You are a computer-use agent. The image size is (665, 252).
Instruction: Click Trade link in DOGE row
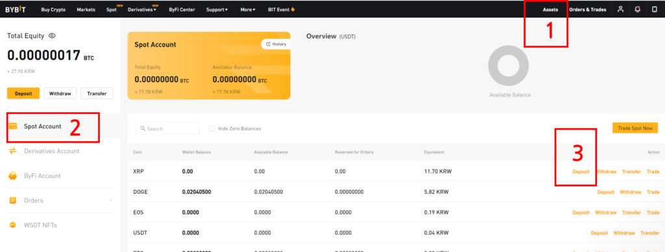point(653,192)
